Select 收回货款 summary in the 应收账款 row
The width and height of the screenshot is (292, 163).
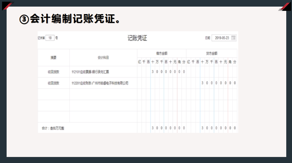coord(53,83)
